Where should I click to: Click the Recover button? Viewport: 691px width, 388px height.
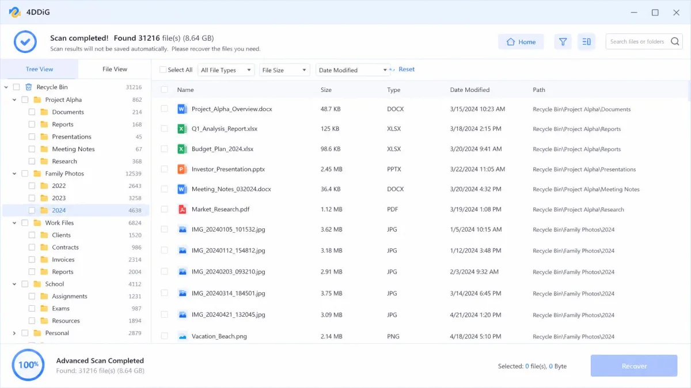pyautogui.click(x=634, y=366)
